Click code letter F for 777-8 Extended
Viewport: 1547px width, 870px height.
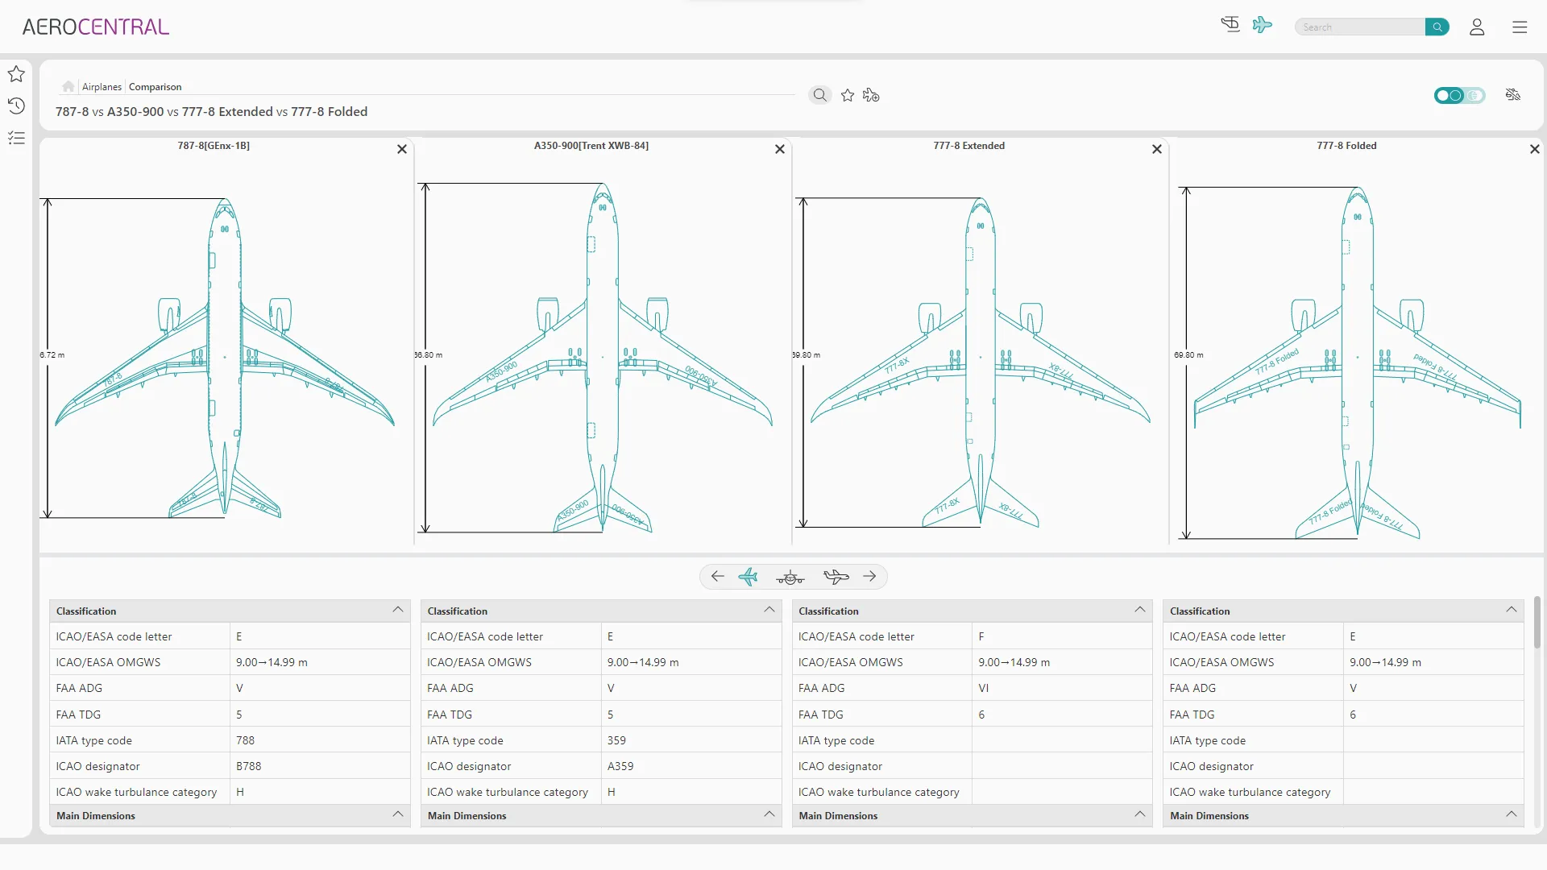coord(981,636)
